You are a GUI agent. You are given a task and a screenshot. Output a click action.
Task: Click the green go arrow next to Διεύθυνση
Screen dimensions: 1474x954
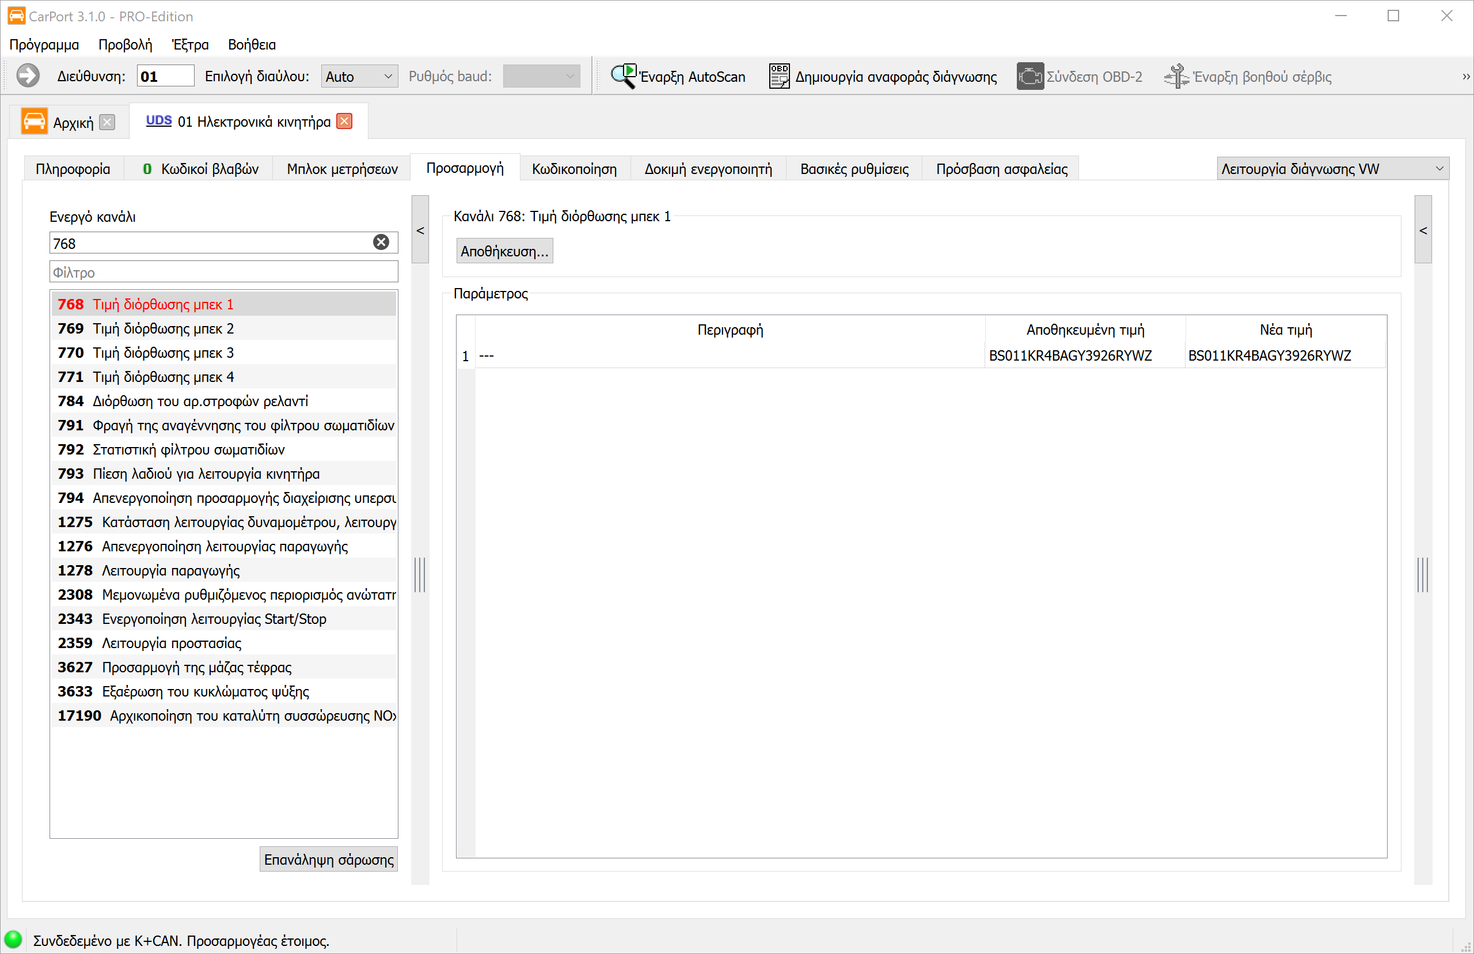coord(28,76)
